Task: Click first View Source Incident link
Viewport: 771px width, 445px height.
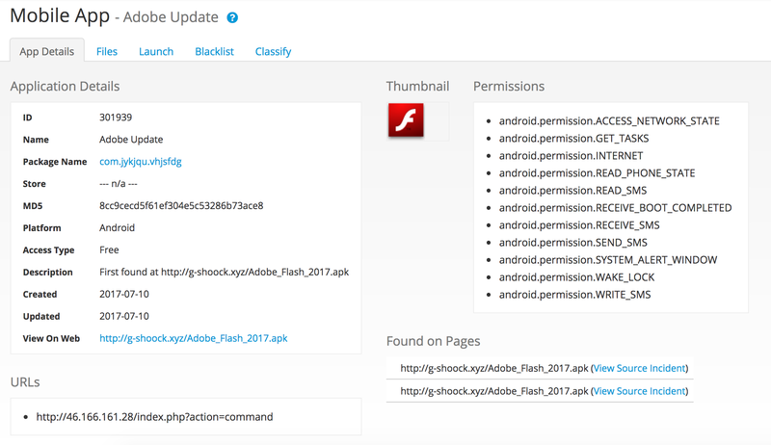Action: [x=639, y=368]
